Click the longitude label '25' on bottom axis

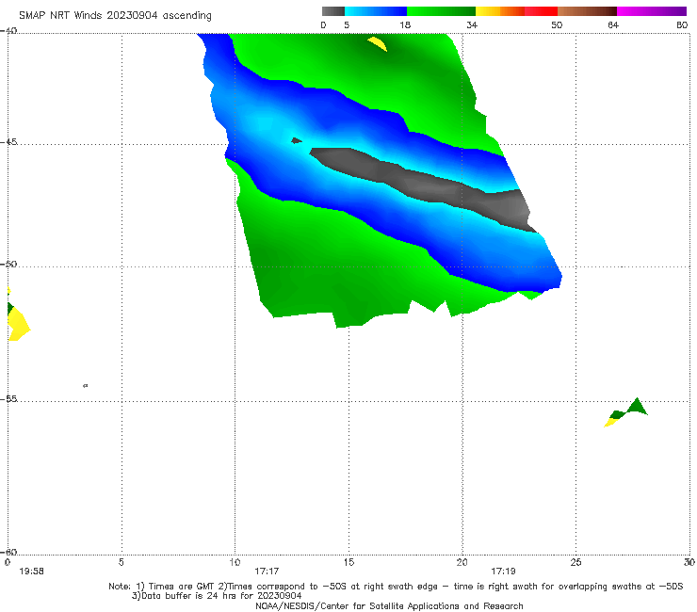pos(575,562)
